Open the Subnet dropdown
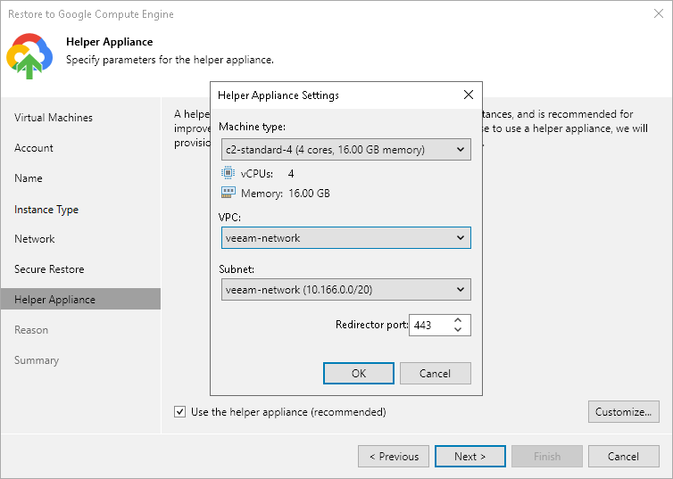This screenshot has height=479, width=673. [346, 290]
